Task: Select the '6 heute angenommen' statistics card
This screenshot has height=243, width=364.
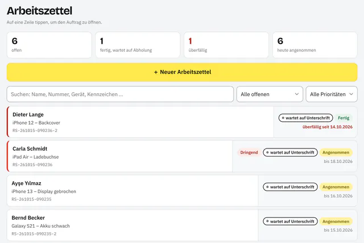Action: click(315, 45)
